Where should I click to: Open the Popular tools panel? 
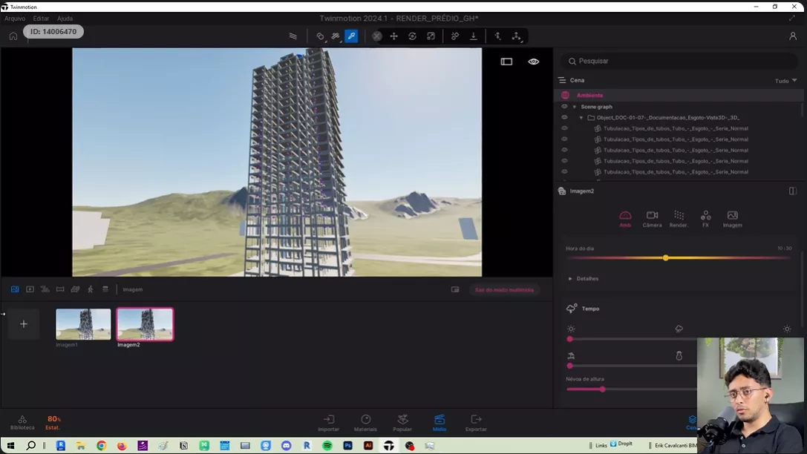[402, 423]
